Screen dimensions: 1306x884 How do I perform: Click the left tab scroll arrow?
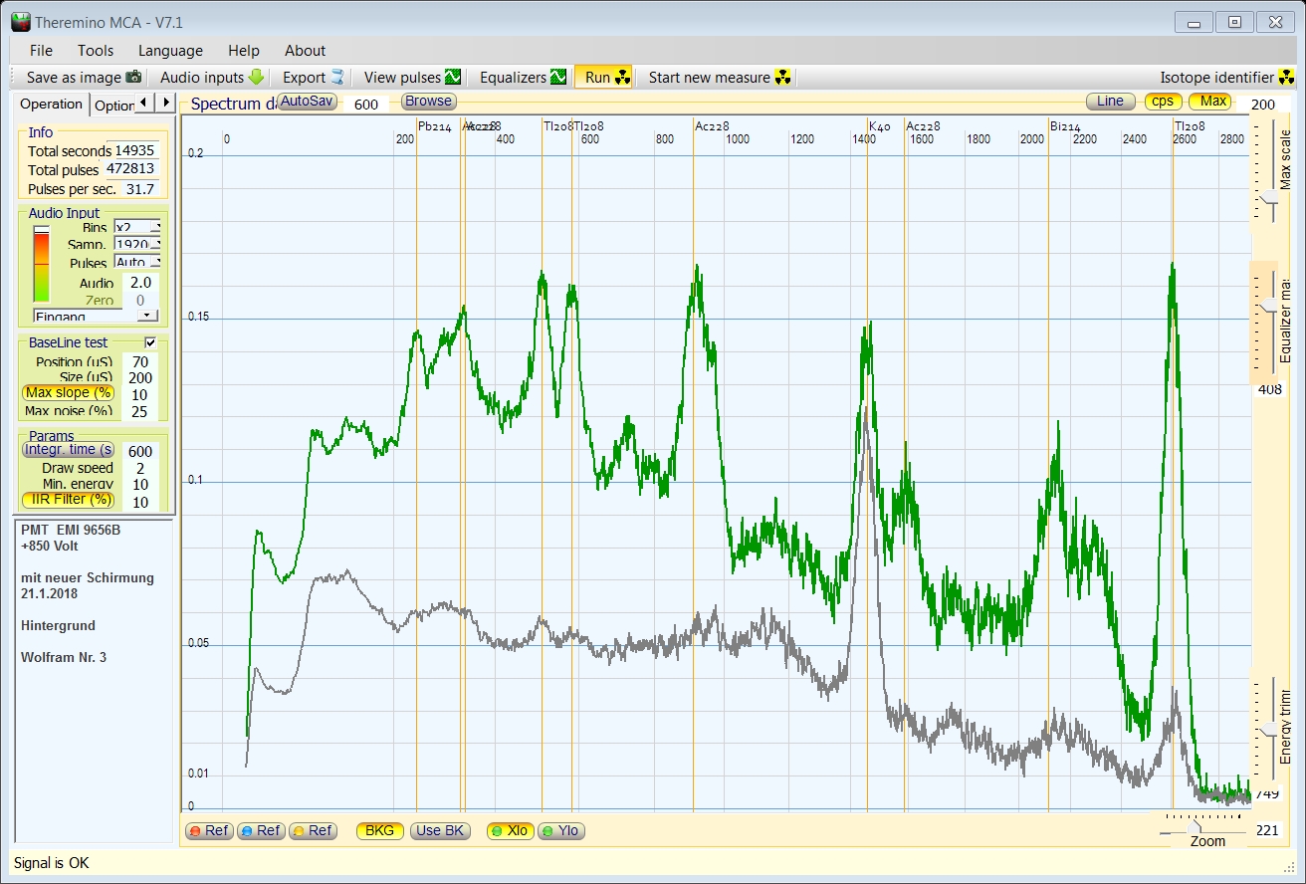[x=143, y=103]
